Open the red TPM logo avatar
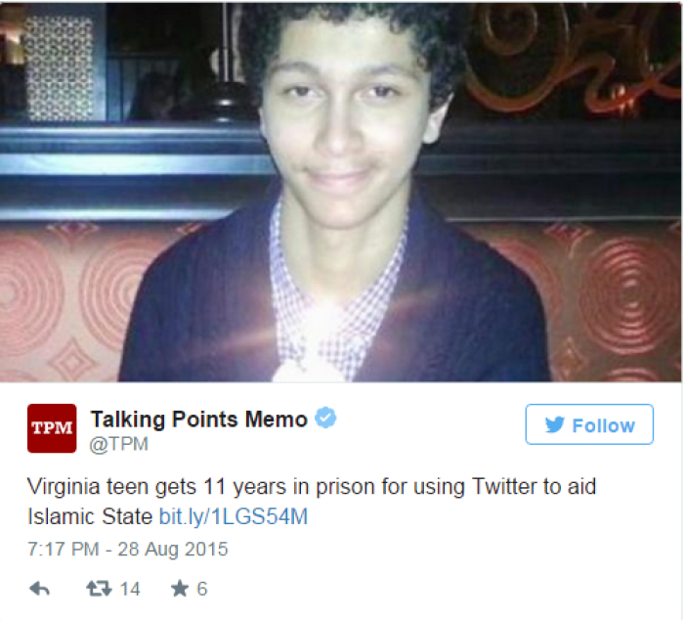The width and height of the screenshot is (684, 620). coord(52,428)
